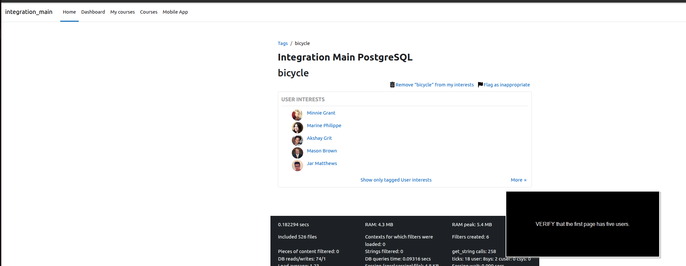Open Marine Philippe's avatar image
This screenshot has width=686, height=266.
(297, 127)
